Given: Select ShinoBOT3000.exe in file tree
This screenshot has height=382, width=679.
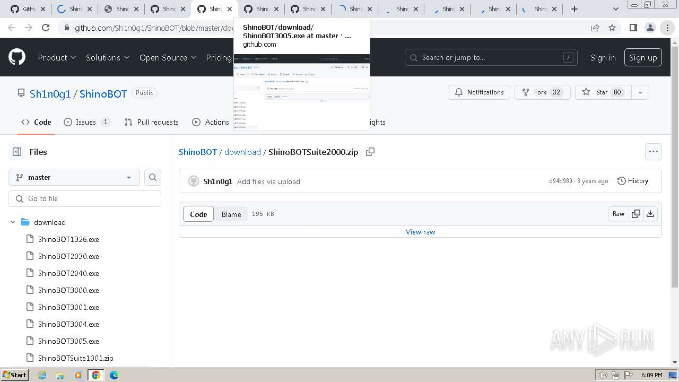Looking at the screenshot, I should click(x=68, y=290).
